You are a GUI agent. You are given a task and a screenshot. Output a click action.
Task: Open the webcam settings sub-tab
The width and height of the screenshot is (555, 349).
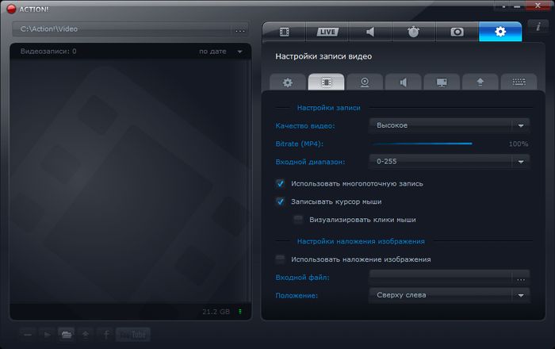click(365, 82)
